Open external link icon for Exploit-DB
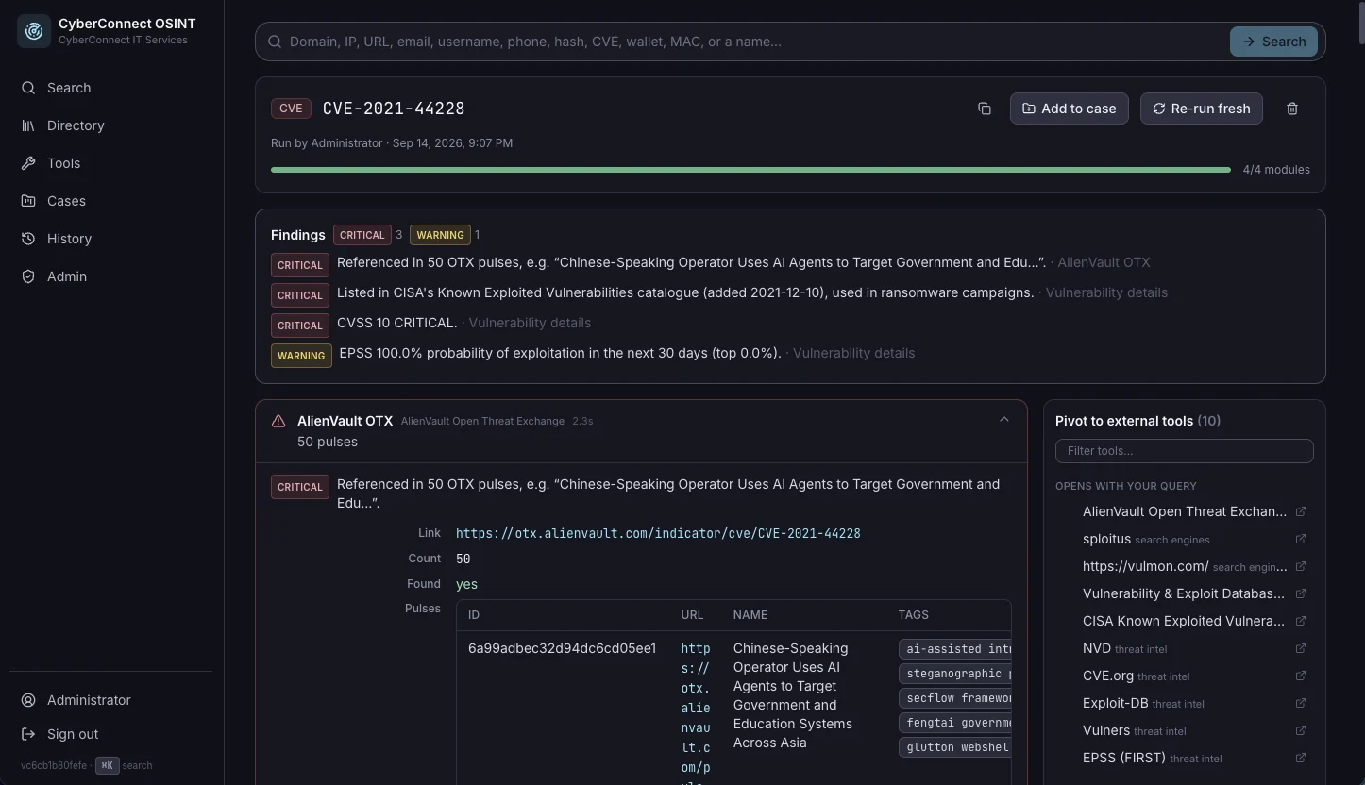The height and width of the screenshot is (785, 1365). (1301, 703)
